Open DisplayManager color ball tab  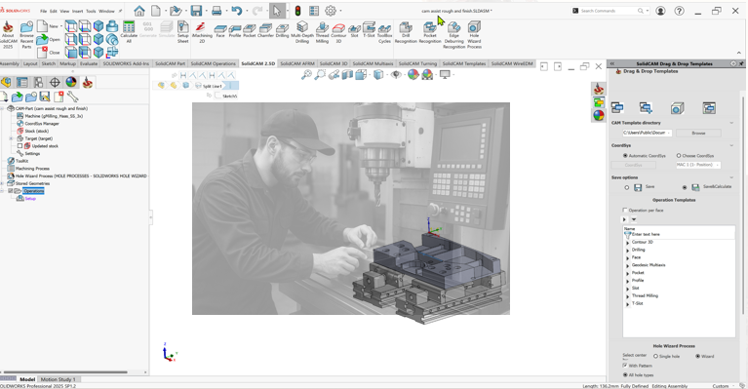coord(71,83)
